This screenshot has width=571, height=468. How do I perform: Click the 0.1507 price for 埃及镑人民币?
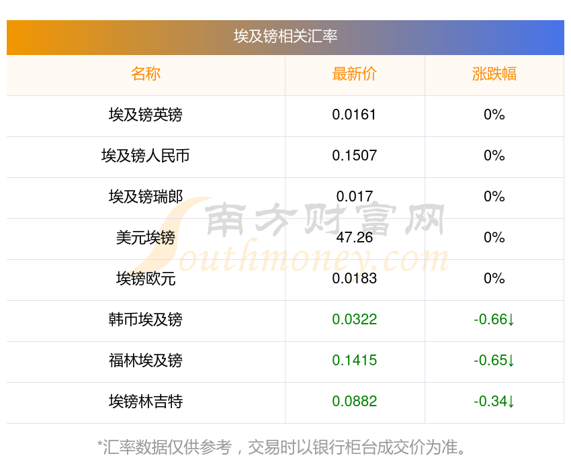(355, 156)
